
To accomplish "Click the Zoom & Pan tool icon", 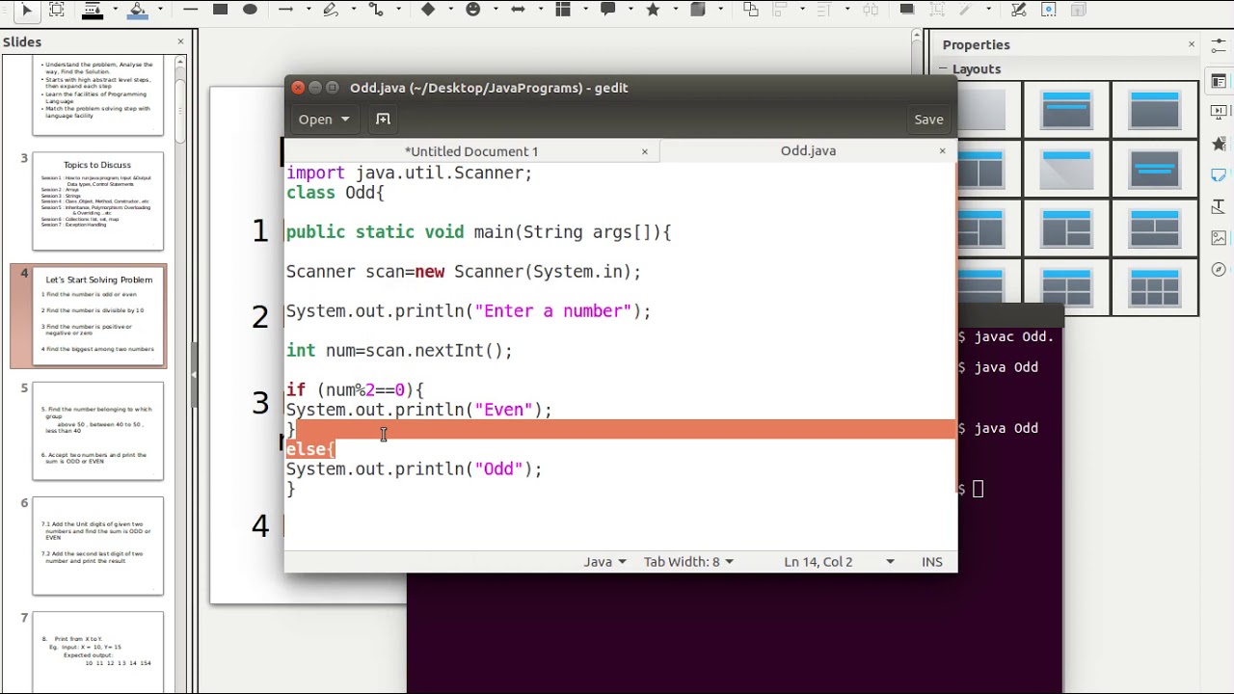I will pyautogui.click(x=57, y=10).
